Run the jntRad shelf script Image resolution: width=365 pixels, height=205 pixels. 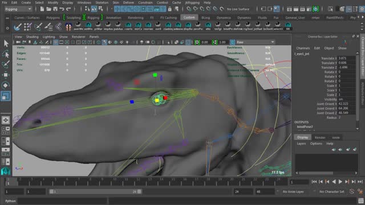(x=258, y=26)
